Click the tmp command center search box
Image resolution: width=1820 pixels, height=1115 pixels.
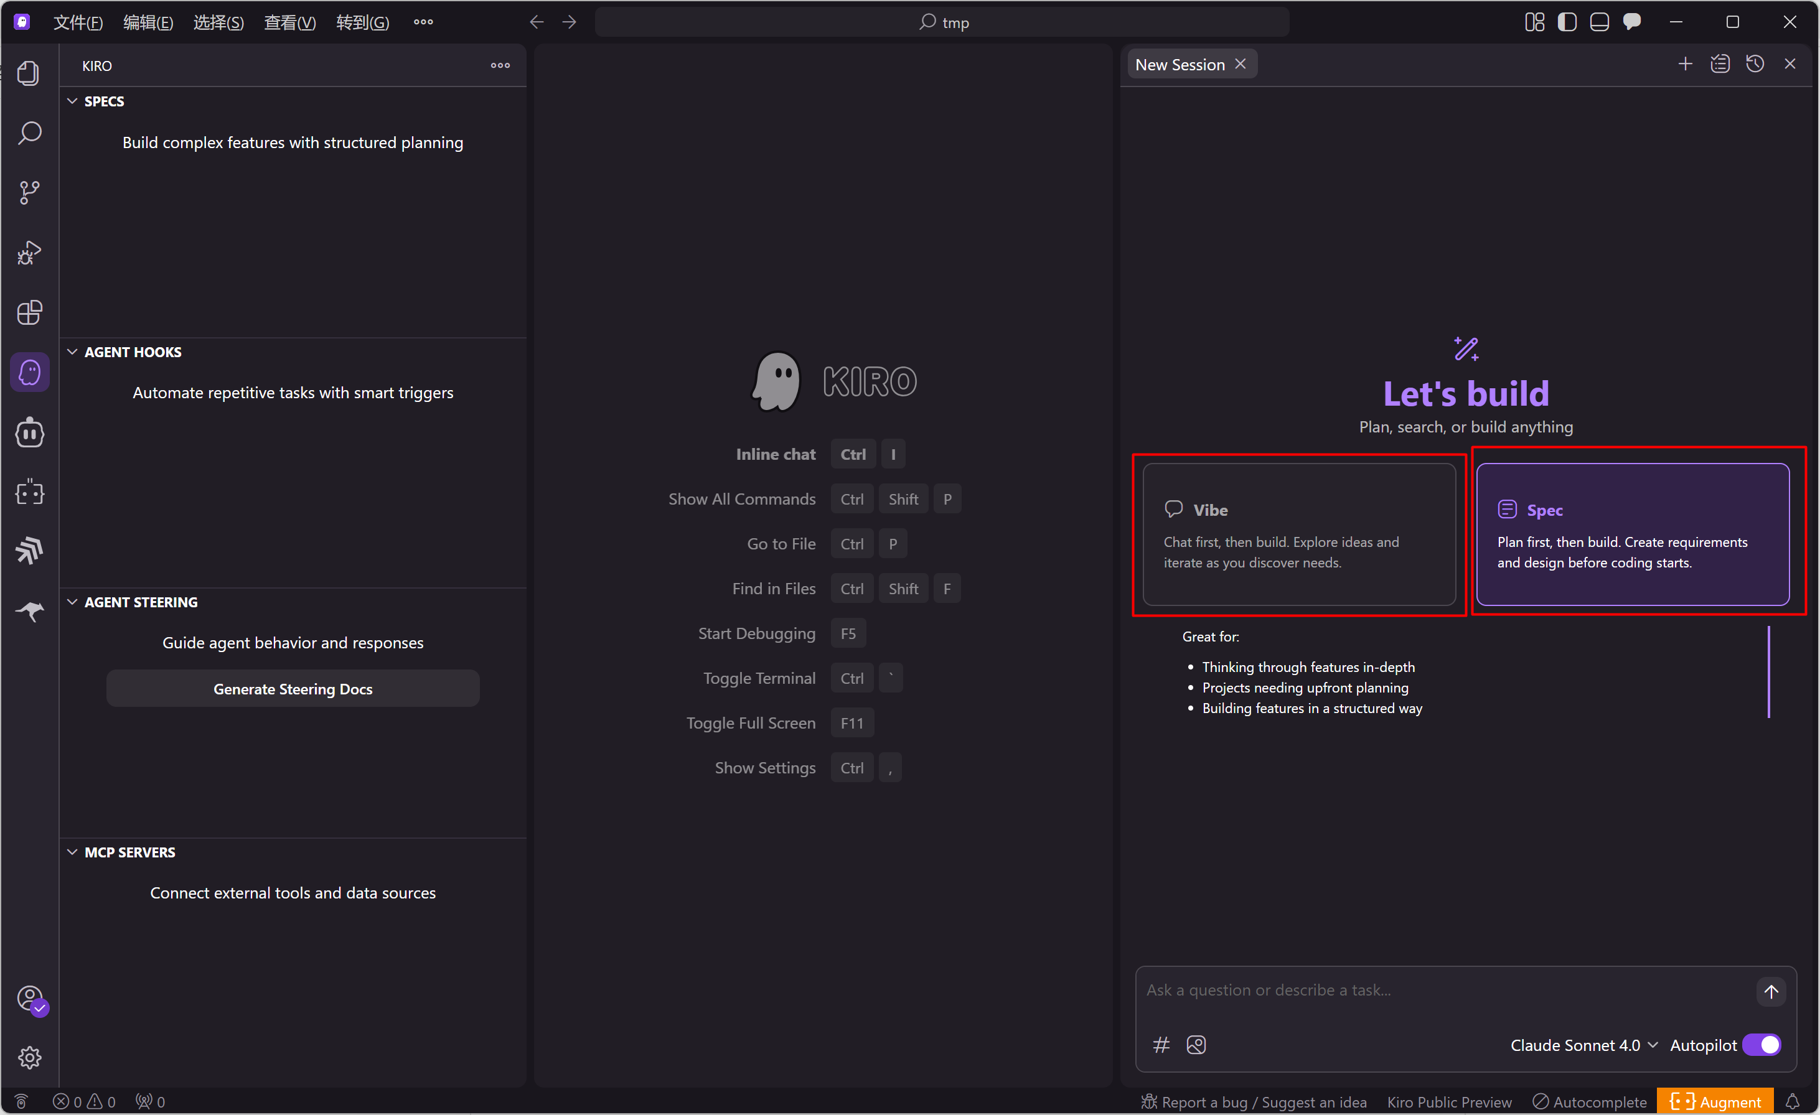942,22
